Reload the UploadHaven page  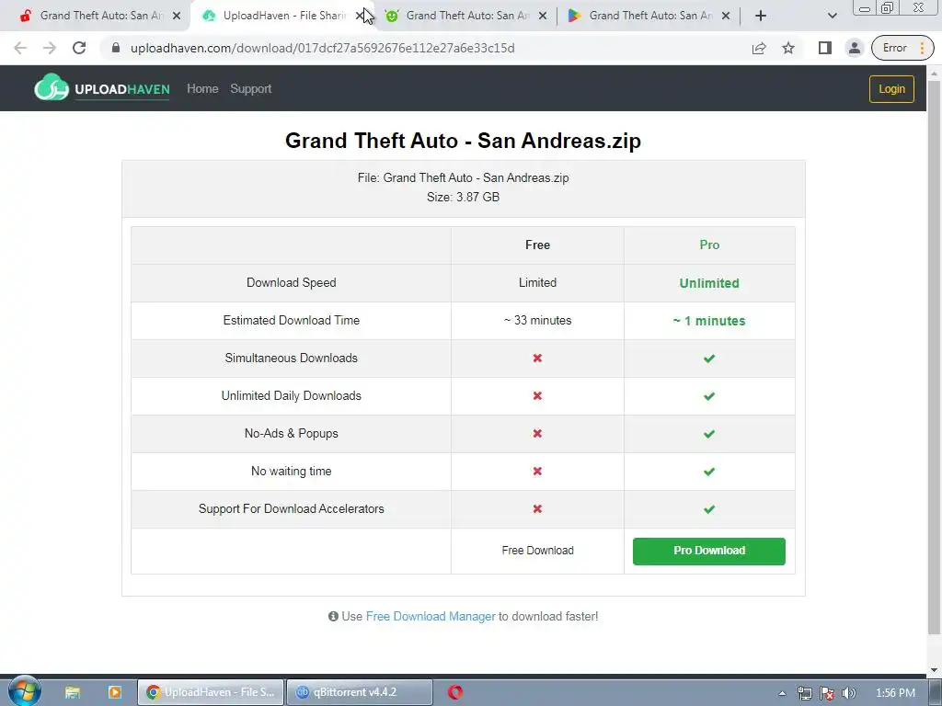tap(79, 48)
